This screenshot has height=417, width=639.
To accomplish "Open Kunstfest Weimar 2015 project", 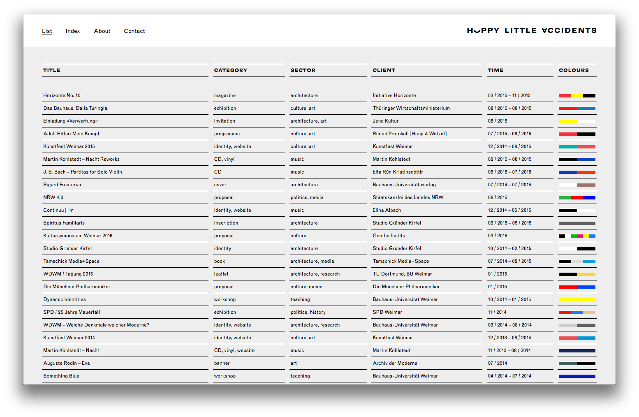I will (69, 146).
